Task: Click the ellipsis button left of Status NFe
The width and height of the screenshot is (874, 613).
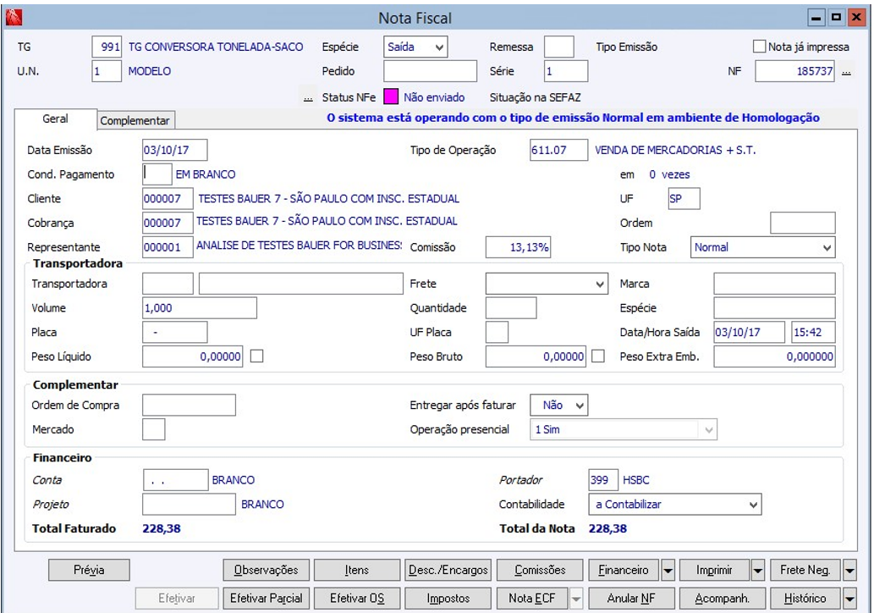Action: pyautogui.click(x=309, y=99)
